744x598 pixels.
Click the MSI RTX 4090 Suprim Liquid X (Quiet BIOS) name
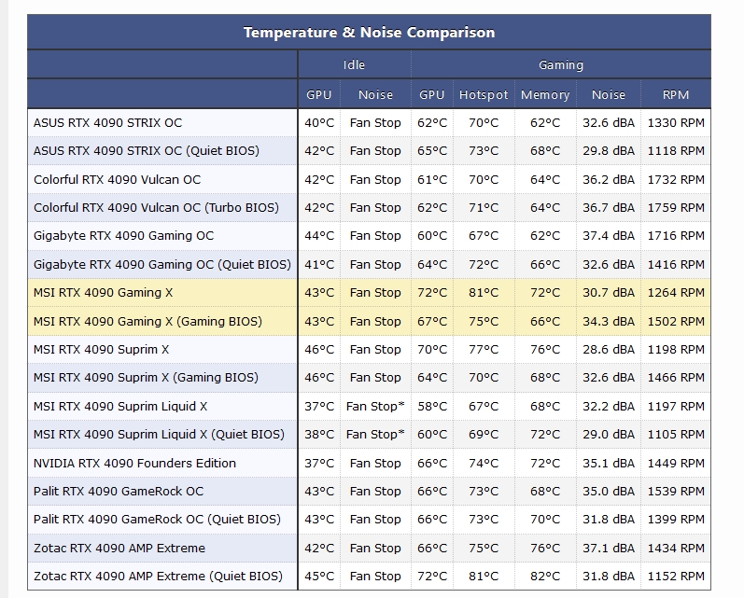pyautogui.click(x=159, y=434)
